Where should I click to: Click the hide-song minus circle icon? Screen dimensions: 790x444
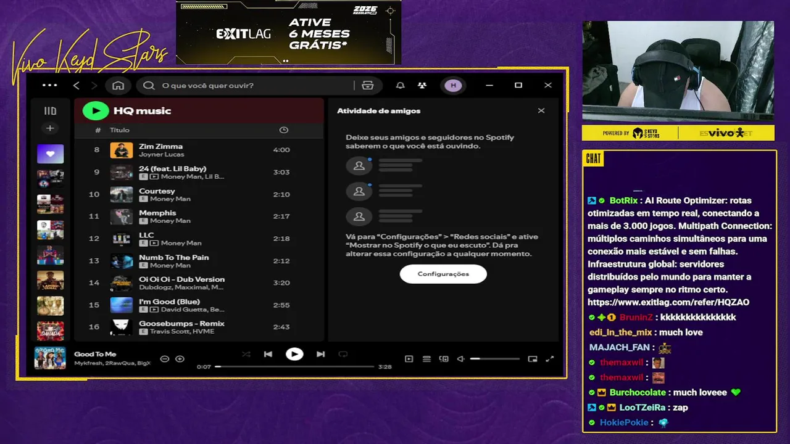165,359
